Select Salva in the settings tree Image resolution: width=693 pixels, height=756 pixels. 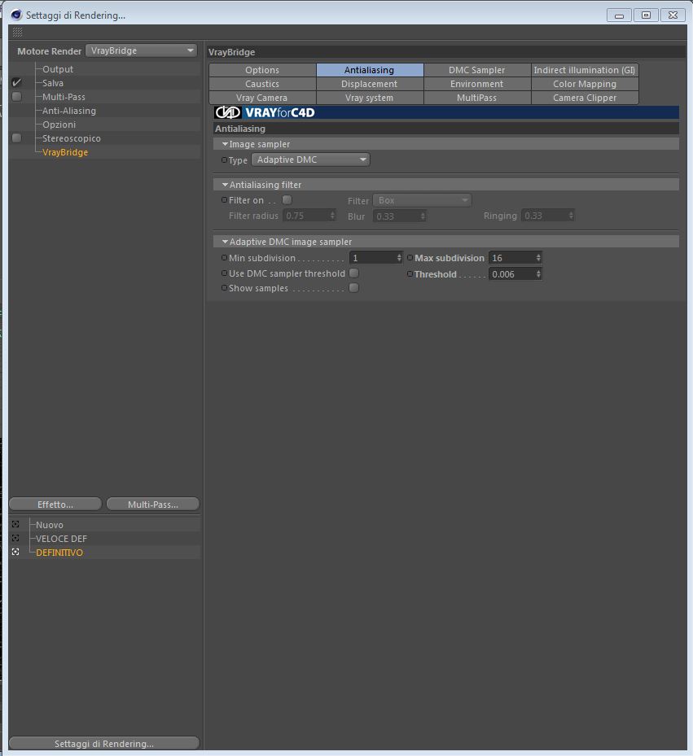pos(53,83)
